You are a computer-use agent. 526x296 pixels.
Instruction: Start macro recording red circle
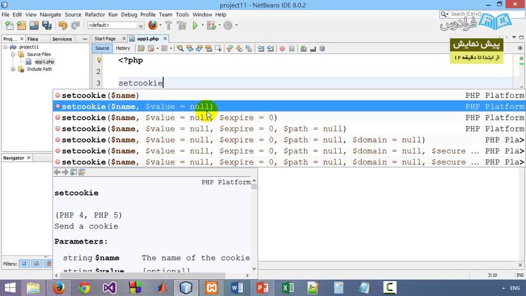point(283,49)
